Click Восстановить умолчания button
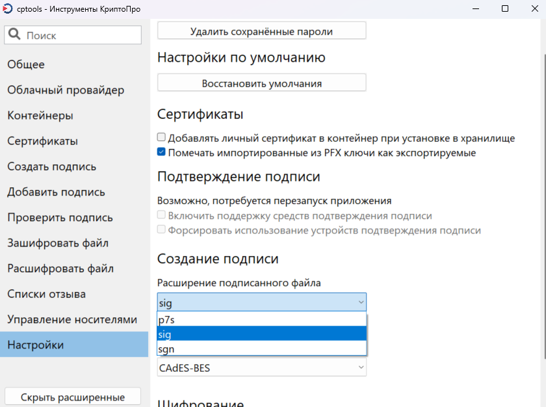Screen dimensions: 546x407 (261, 83)
